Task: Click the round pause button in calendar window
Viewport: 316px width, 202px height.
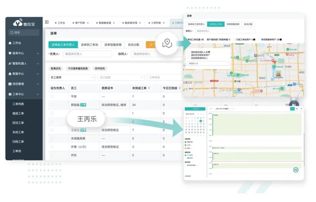Action: pyautogui.click(x=296, y=170)
